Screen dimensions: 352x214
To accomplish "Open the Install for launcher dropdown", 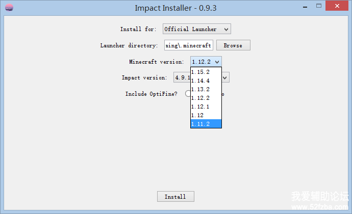I will pyautogui.click(x=196, y=29).
